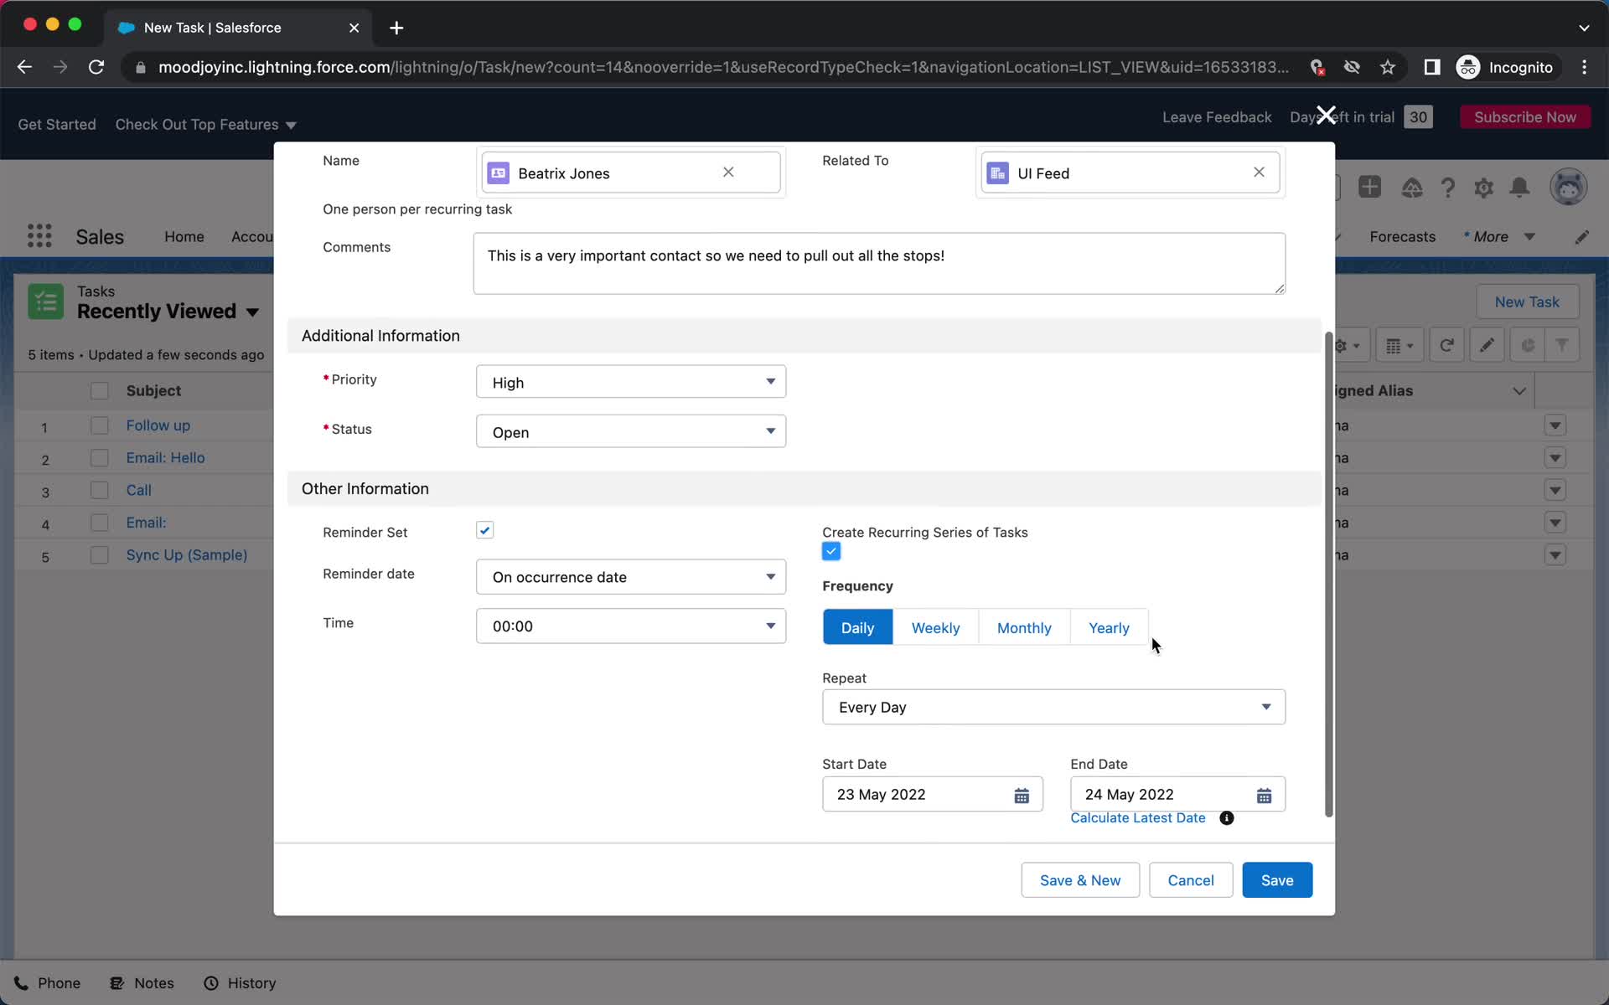Open the More navigation dropdown
Screen dimensions: 1609x1005
coord(1499,237)
